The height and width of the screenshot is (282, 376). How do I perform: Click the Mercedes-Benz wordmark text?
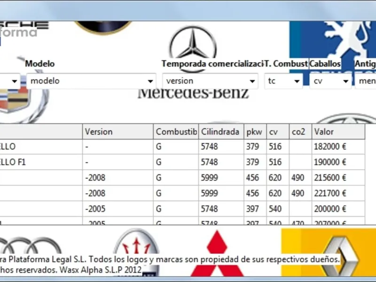[x=193, y=94]
